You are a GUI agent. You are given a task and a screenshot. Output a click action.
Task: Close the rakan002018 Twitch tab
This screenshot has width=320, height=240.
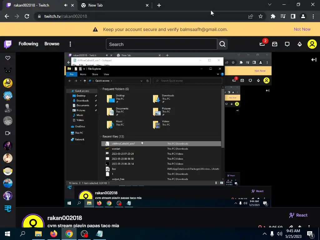pyautogui.click(x=72, y=6)
